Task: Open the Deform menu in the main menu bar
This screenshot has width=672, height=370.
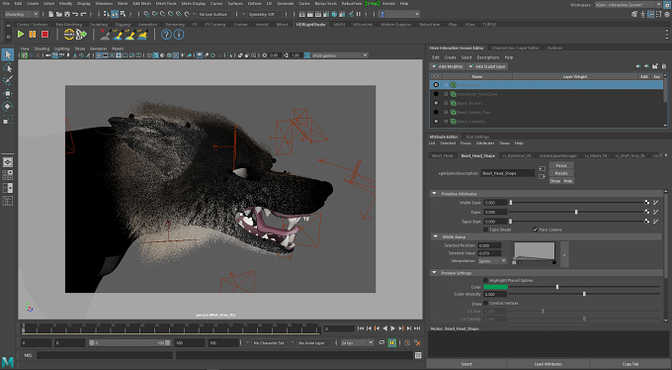Action: pos(255,3)
